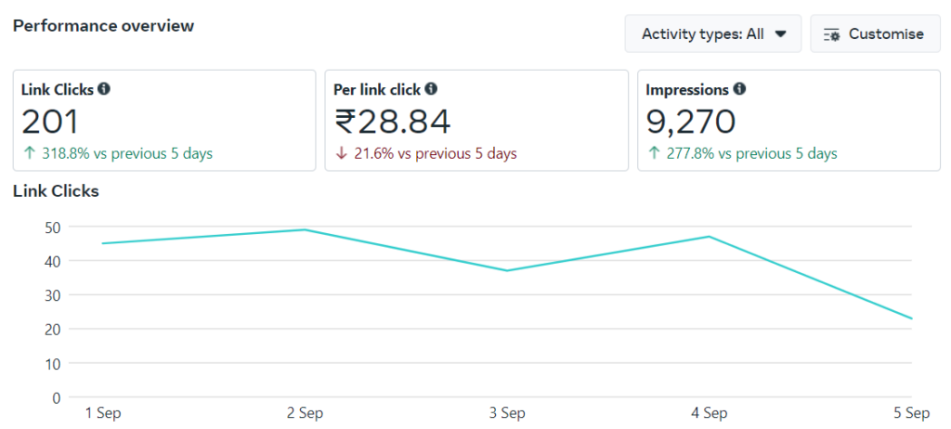This screenshot has width=951, height=429.
Task: Click the 2 Sep peak on the line
Action: (305, 230)
